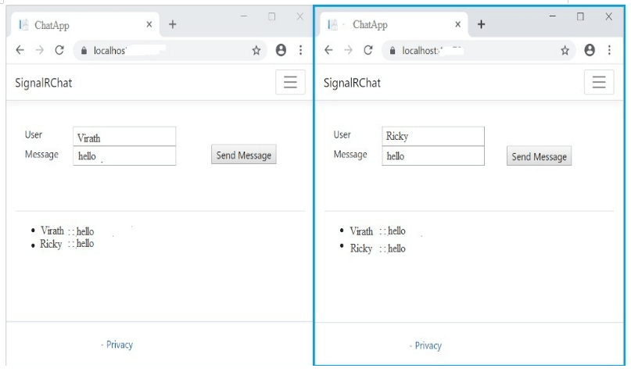Send Message as Ricky
The width and height of the screenshot is (631, 372).
(539, 156)
